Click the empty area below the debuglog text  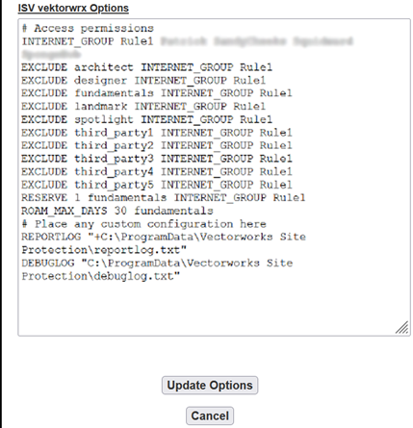tap(205, 308)
